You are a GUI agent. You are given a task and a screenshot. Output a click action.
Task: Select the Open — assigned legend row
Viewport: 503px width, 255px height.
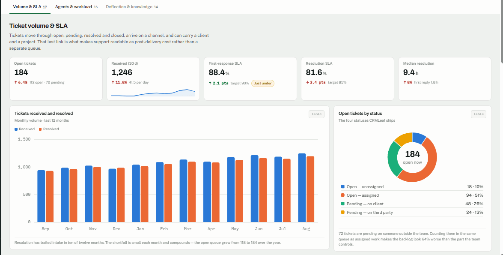412,195
